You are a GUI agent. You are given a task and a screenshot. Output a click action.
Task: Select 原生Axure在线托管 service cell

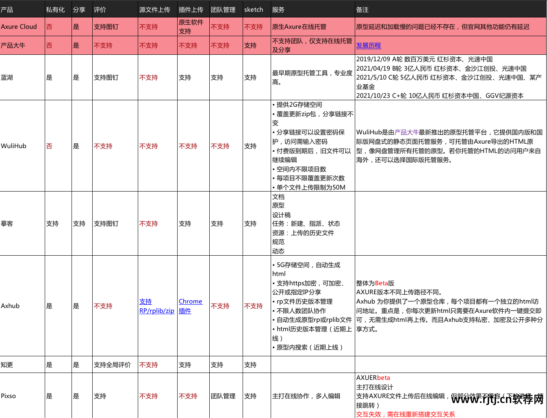click(x=313, y=27)
